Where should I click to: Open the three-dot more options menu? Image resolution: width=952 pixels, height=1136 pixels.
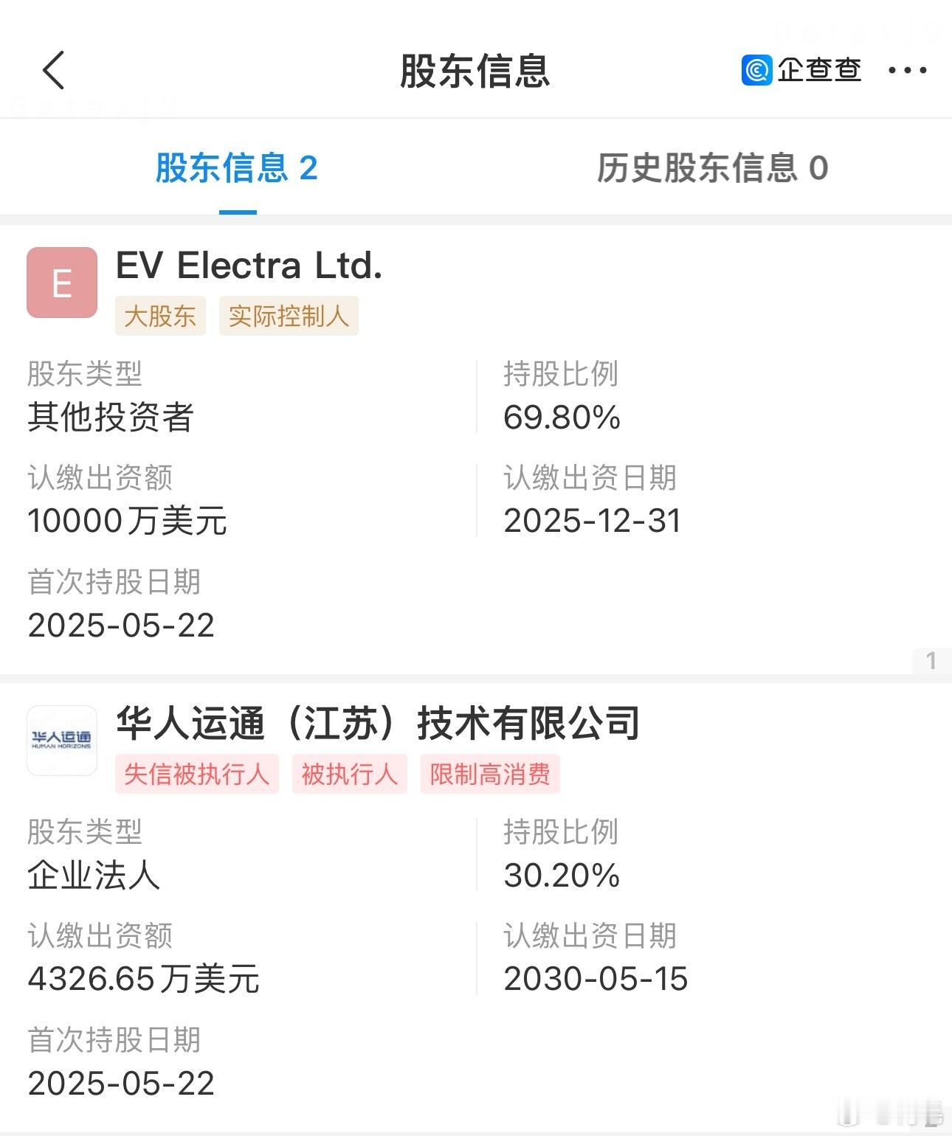coord(907,71)
